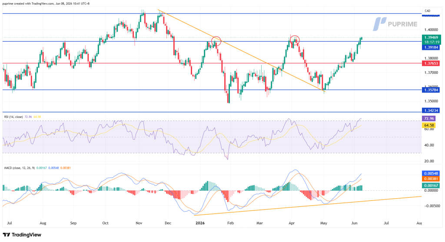Click the 1.37000 price axis value
445x242 pixels.
coord(431,72)
